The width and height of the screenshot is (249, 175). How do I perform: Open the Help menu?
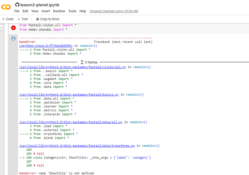(83, 11)
